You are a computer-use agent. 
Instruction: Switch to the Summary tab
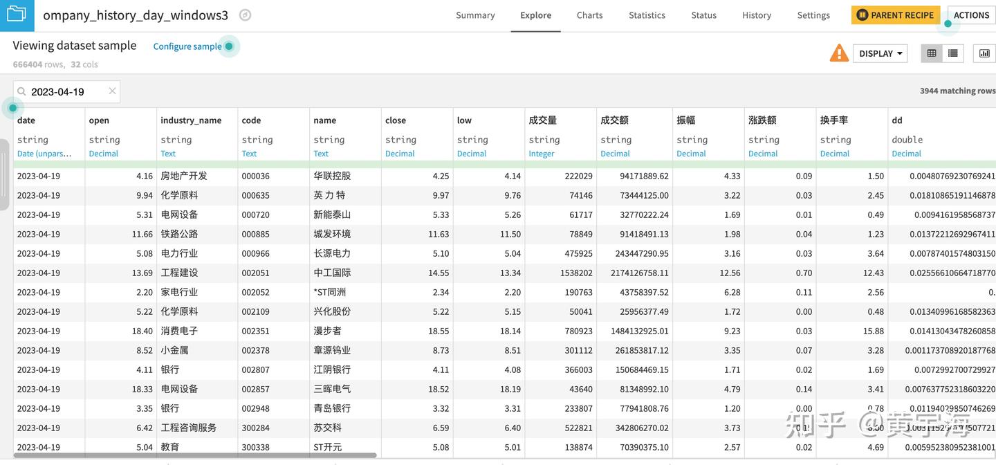coord(475,15)
